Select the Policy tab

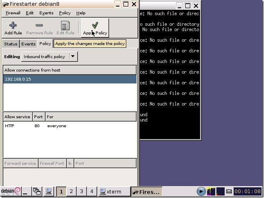tap(45, 43)
